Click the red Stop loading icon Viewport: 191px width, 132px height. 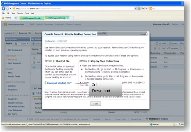147,8
